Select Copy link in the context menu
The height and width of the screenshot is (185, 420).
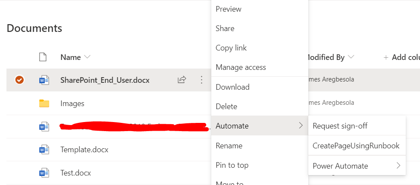[260, 48]
